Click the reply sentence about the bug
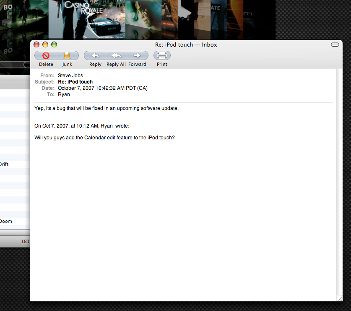This screenshot has height=311, width=351. point(107,108)
